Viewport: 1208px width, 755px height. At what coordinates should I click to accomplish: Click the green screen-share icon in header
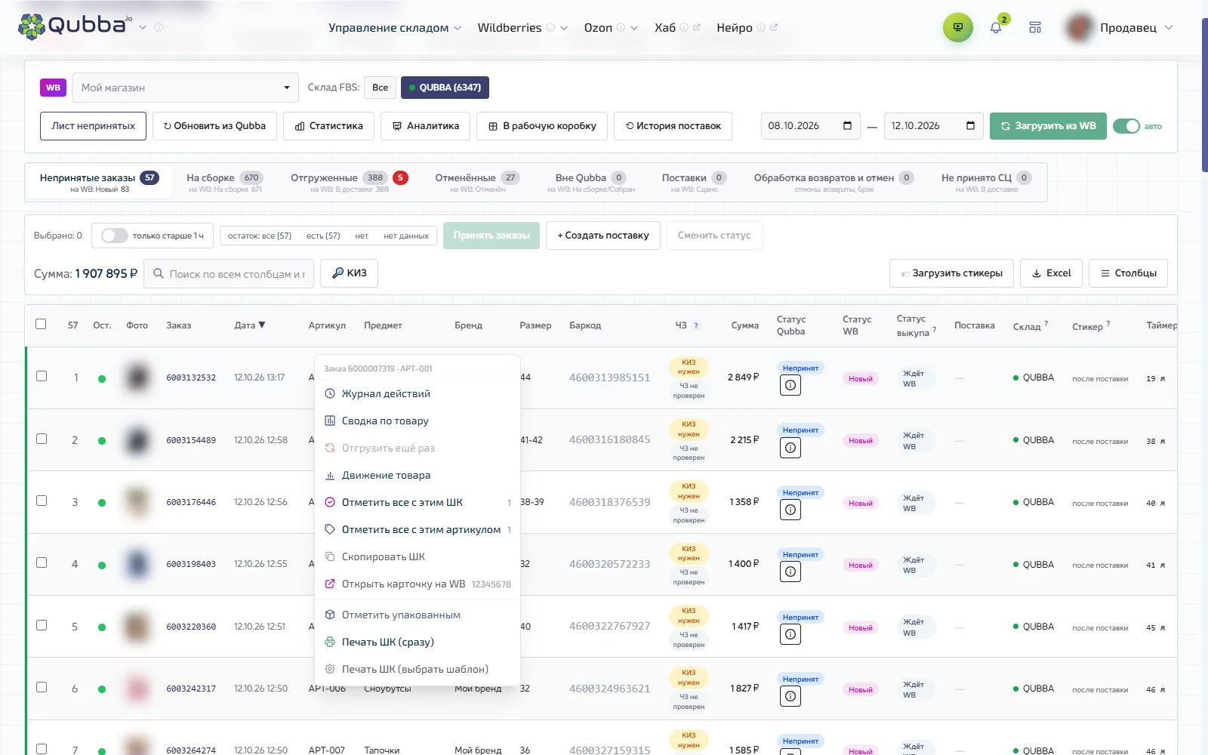click(x=957, y=27)
